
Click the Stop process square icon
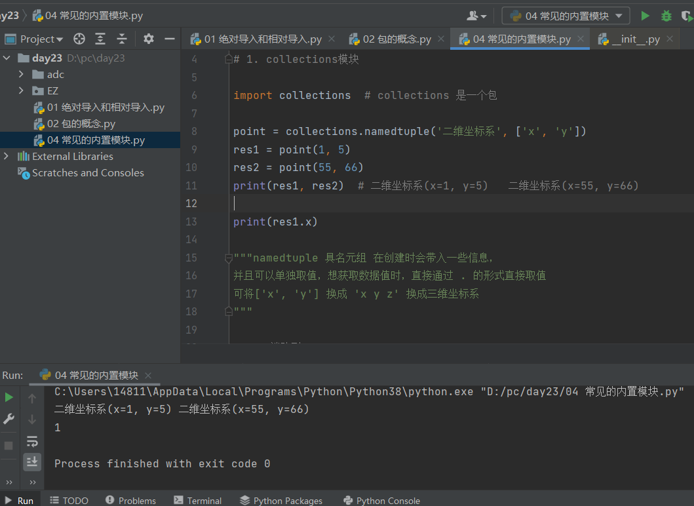tap(9, 445)
